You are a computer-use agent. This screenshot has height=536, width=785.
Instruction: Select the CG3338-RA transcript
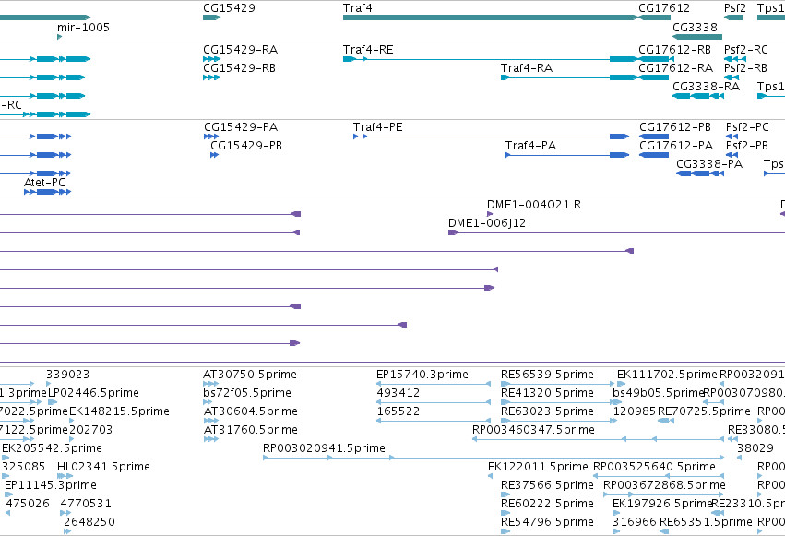tap(698, 96)
